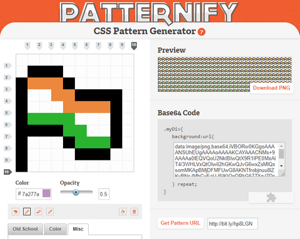Set grid height to row marker 7
This screenshot has height=239, width=300.
(8, 136)
